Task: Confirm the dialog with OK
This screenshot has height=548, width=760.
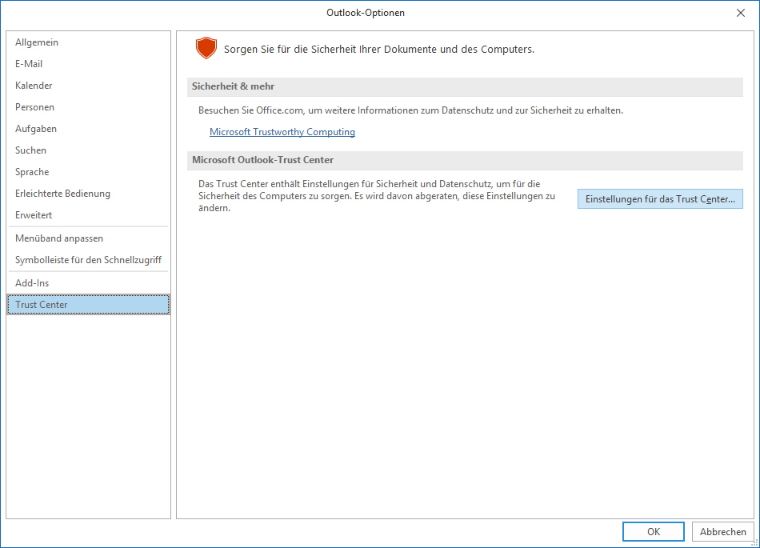Action: coord(654,532)
